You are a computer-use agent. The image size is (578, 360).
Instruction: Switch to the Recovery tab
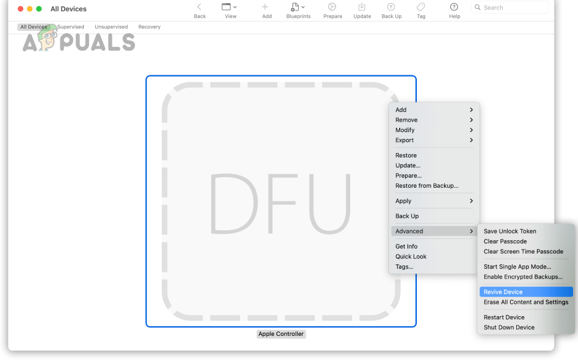point(149,27)
